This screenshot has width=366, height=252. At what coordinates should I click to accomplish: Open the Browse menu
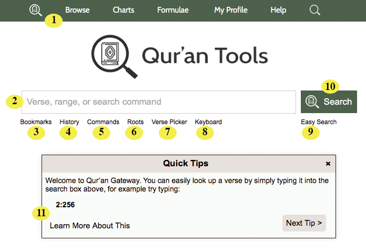point(77,10)
